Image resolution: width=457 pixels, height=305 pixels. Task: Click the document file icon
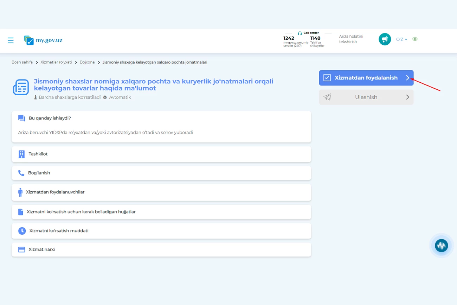coord(21,212)
